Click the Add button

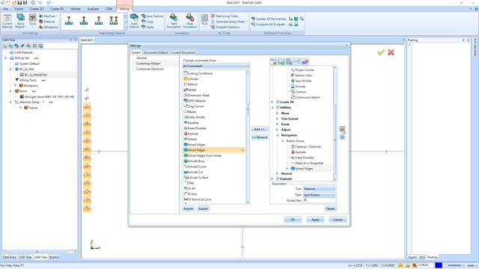(x=260, y=129)
